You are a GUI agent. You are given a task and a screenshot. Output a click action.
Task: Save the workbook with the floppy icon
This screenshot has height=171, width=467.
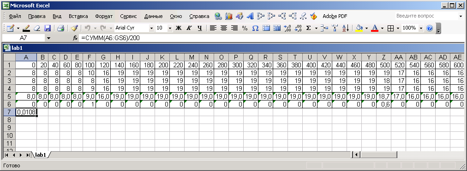point(48,28)
